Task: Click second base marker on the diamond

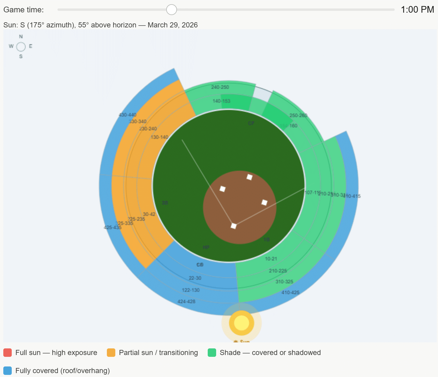Action: (x=249, y=177)
